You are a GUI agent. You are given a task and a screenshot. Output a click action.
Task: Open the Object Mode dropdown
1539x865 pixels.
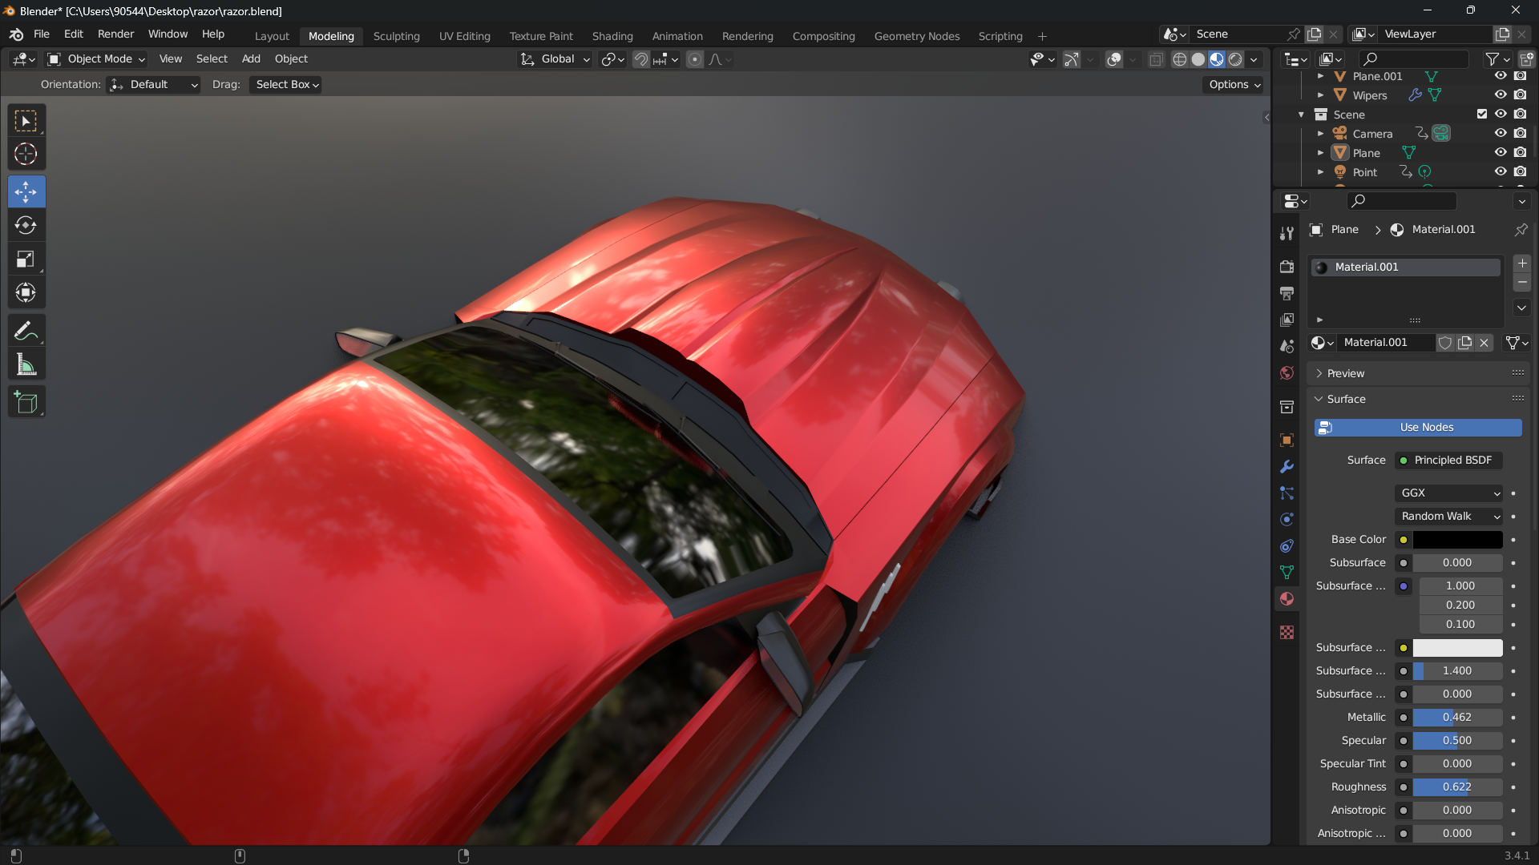pos(96,59)
